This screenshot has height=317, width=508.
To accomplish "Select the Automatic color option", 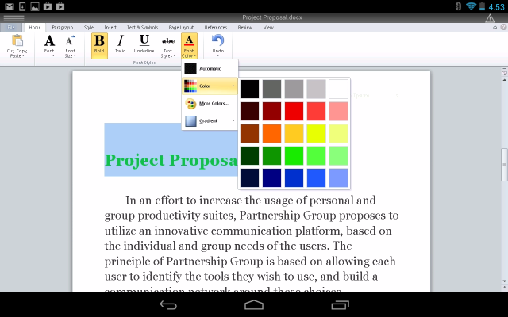I will point(210,69).
